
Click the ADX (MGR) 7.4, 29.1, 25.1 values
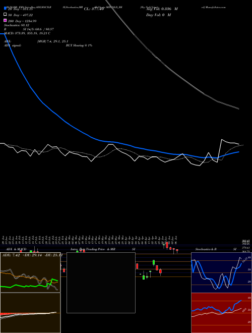52,41
